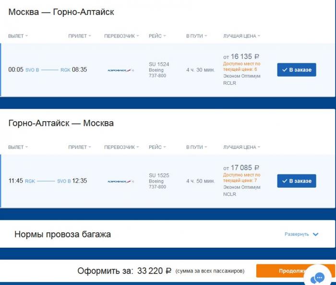This screenshot has width=336, height=285.
Task: Sort return flights by ЛУЧШАЯ ЦЕНА
Action: pyautogui.click(x=242, y=147)
